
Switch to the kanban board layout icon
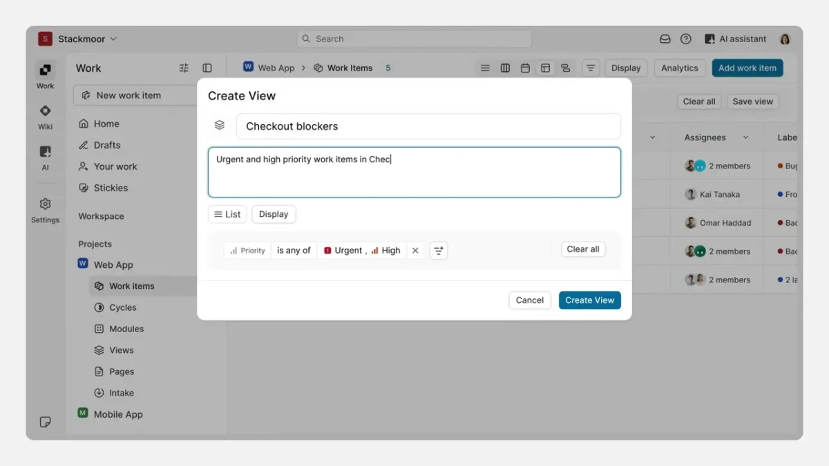point(505,68)
